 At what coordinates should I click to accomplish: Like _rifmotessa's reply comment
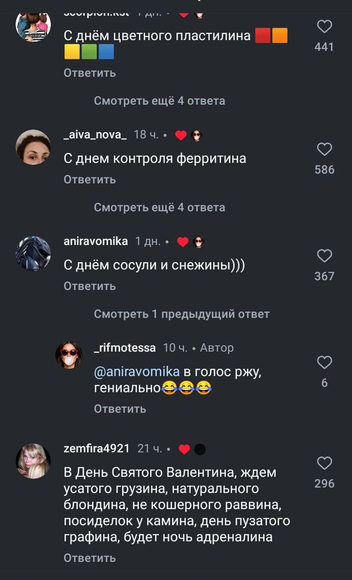point(324,363)
